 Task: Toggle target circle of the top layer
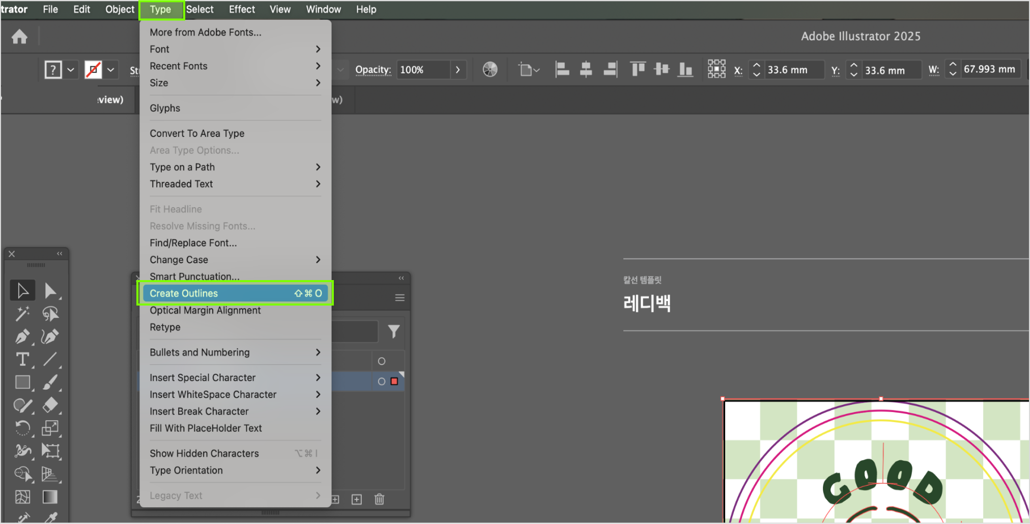click(382, 361)
